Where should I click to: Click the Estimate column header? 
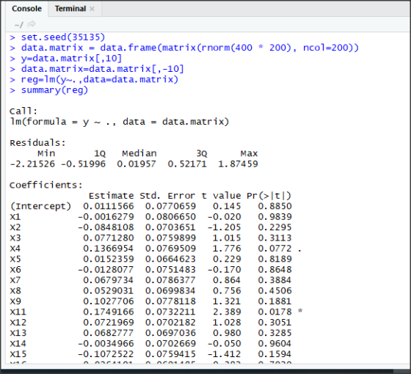point(111,196)
